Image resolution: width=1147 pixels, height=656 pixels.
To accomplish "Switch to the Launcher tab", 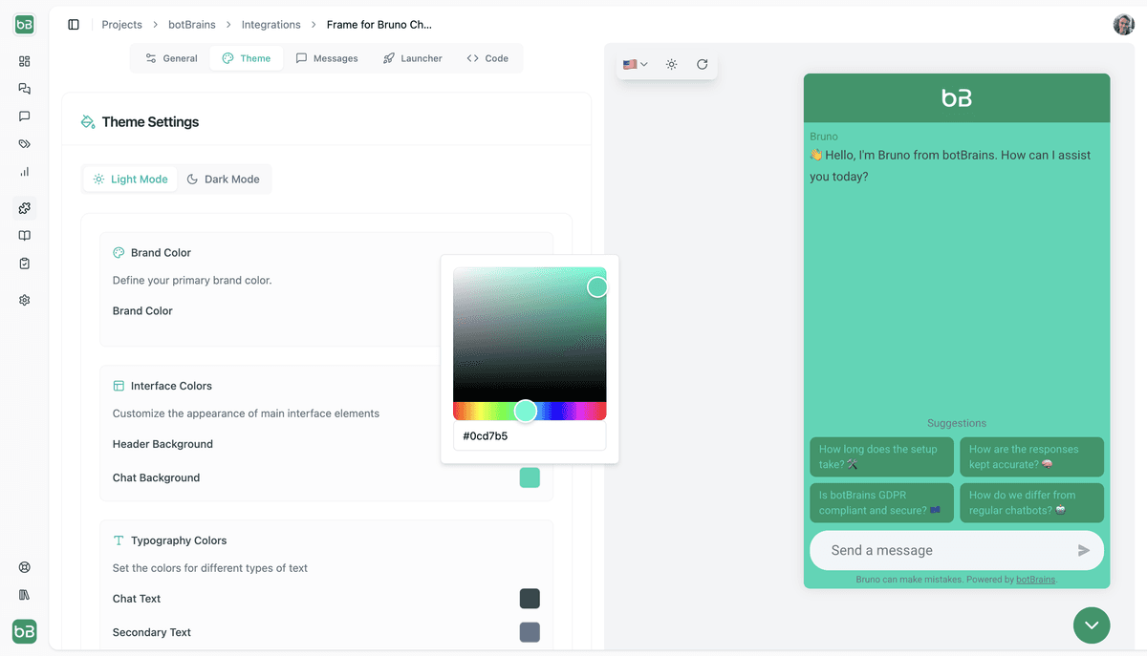I will tap(412, 58).
